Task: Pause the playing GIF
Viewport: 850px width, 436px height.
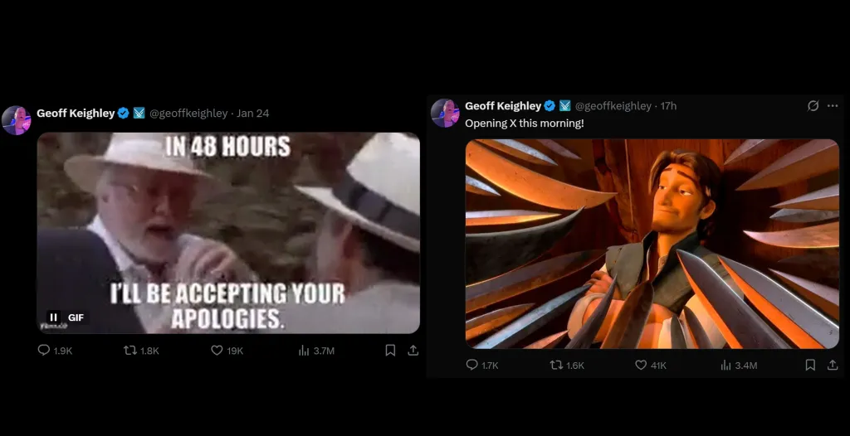Action: (53, 317)
